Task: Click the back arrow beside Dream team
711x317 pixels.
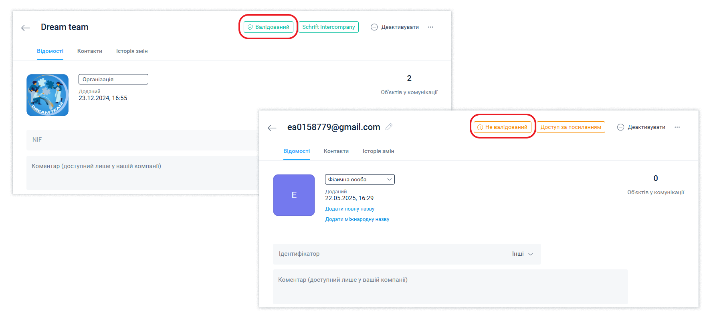Action: click(x=26, y=28)
